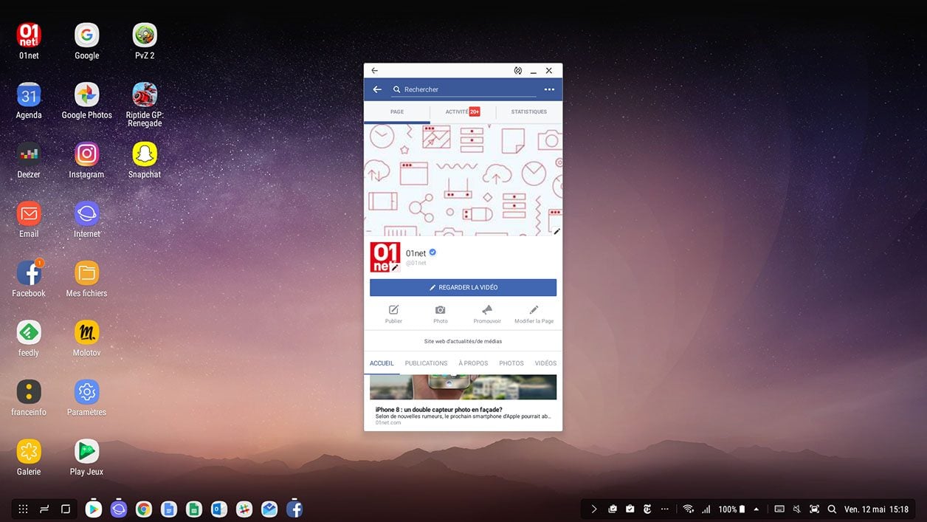Tap Modifier la Page
This screenshot has height=522, width=927.
[534, 315]
